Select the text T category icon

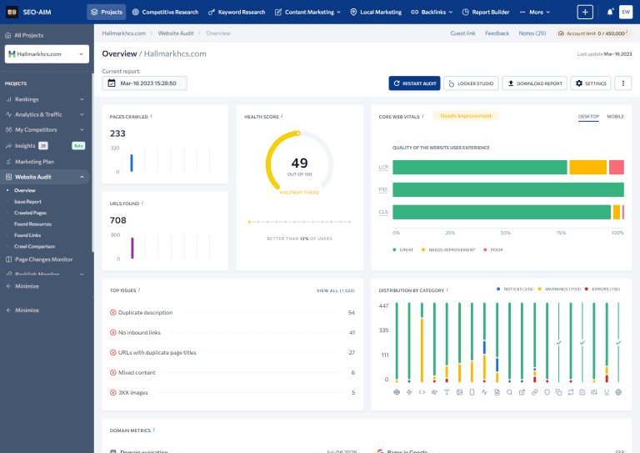447,392
